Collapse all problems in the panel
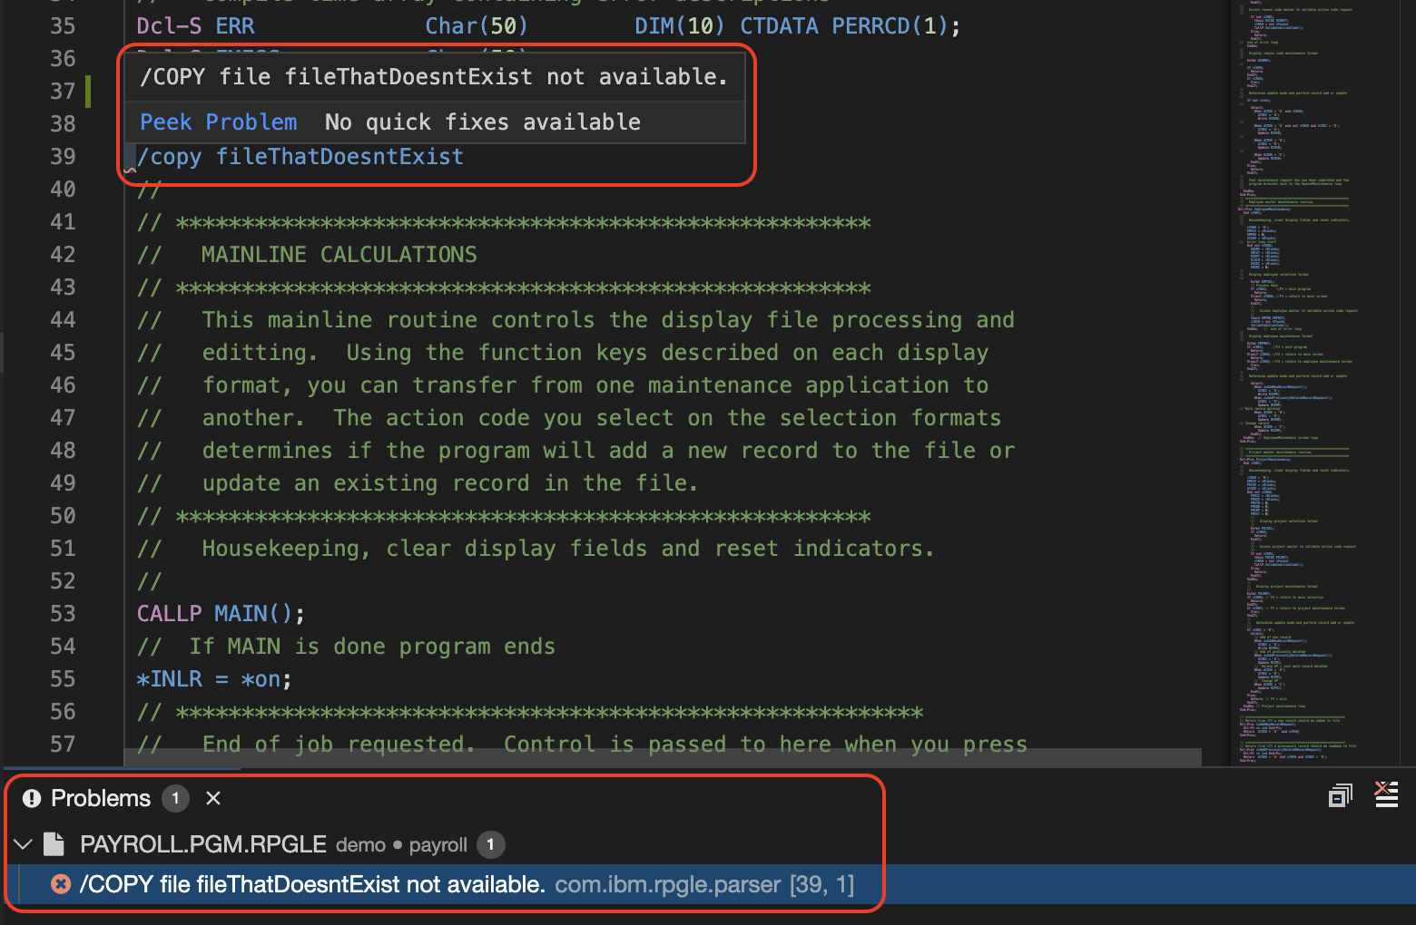The image size is (1416, 925). pyautogui.click(x=1340, y=796)
